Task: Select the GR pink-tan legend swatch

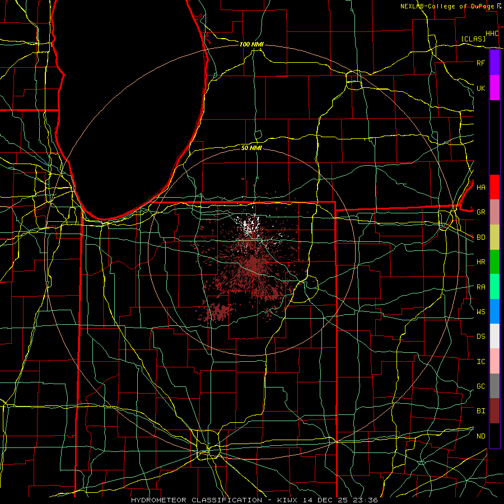Action: point(494,212)
